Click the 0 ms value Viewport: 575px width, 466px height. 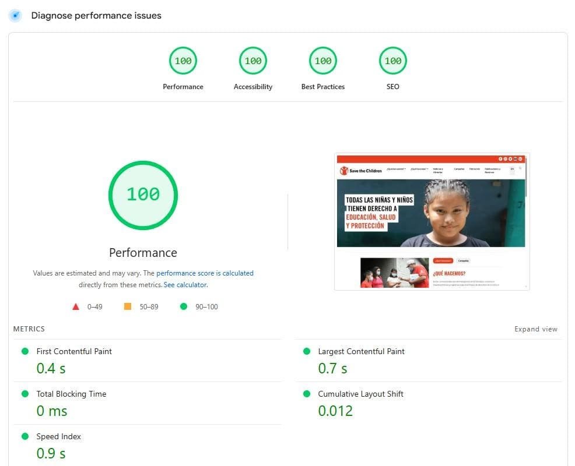coord(52,411)
